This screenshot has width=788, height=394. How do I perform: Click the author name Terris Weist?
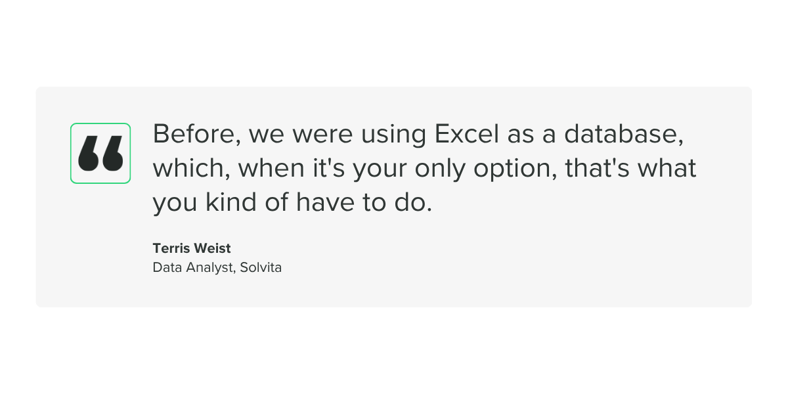click(x=192, y=248)
